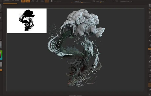Click the Solo mode icon
The image size is (151, 96).
click(x=150, y=90)
